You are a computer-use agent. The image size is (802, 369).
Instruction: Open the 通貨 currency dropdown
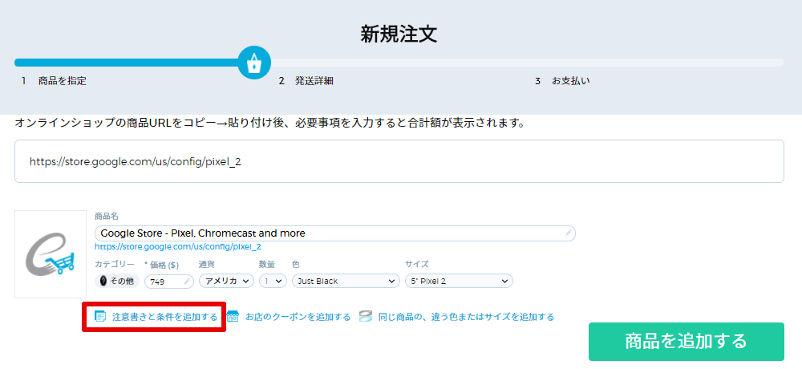click(x=227, y=281)
